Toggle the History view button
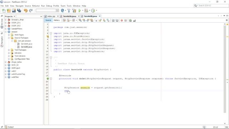Viewport: 229px width, 129px height. [x=57, y=20]
